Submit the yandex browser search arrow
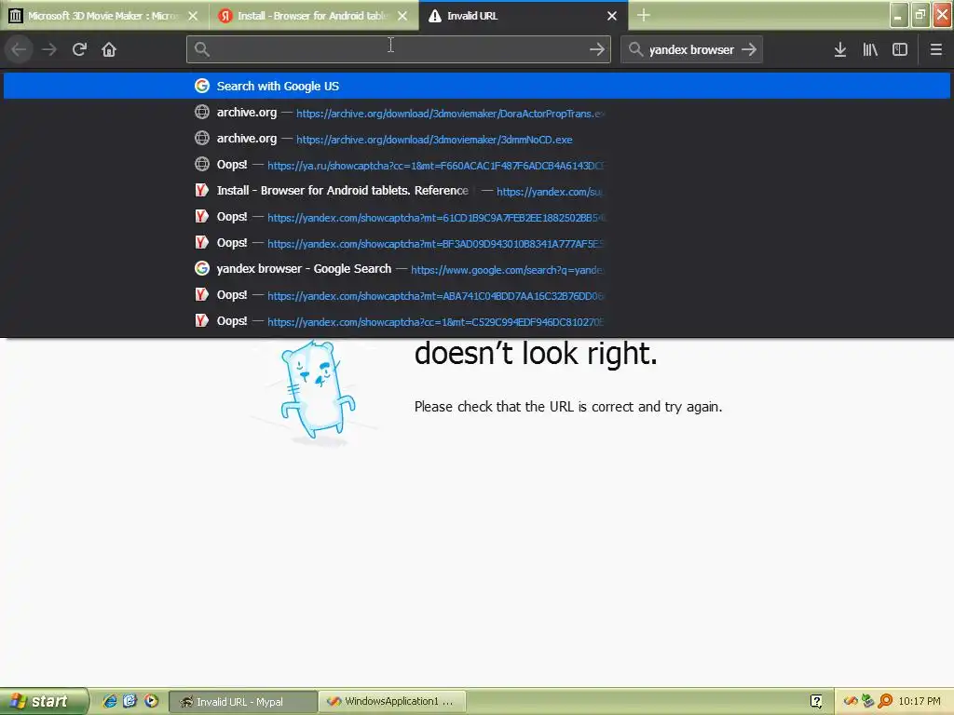The image size is (954, 715). tap(749, 49)
